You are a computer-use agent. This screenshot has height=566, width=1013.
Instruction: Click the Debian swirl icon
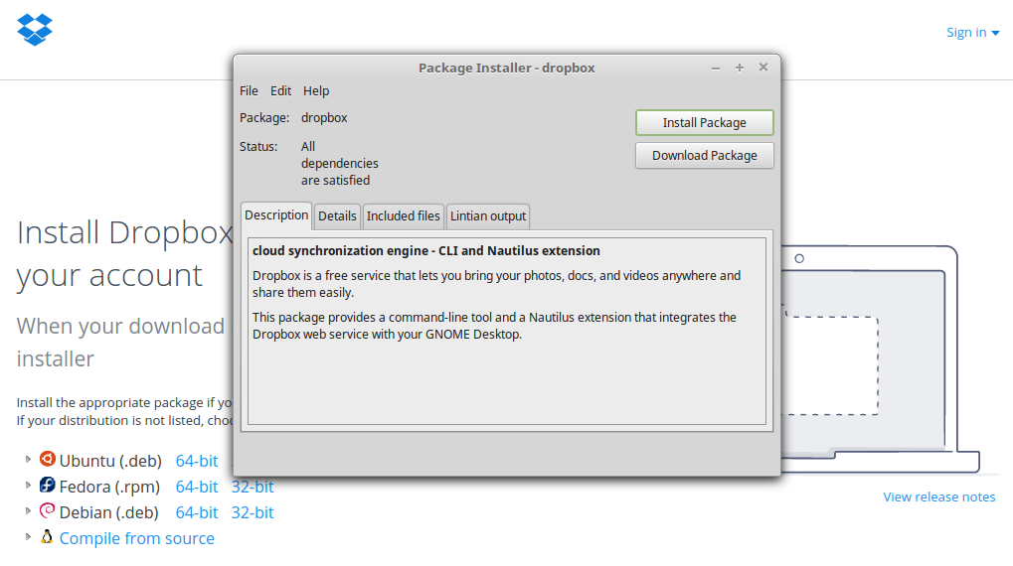click(x=47, y=510)
